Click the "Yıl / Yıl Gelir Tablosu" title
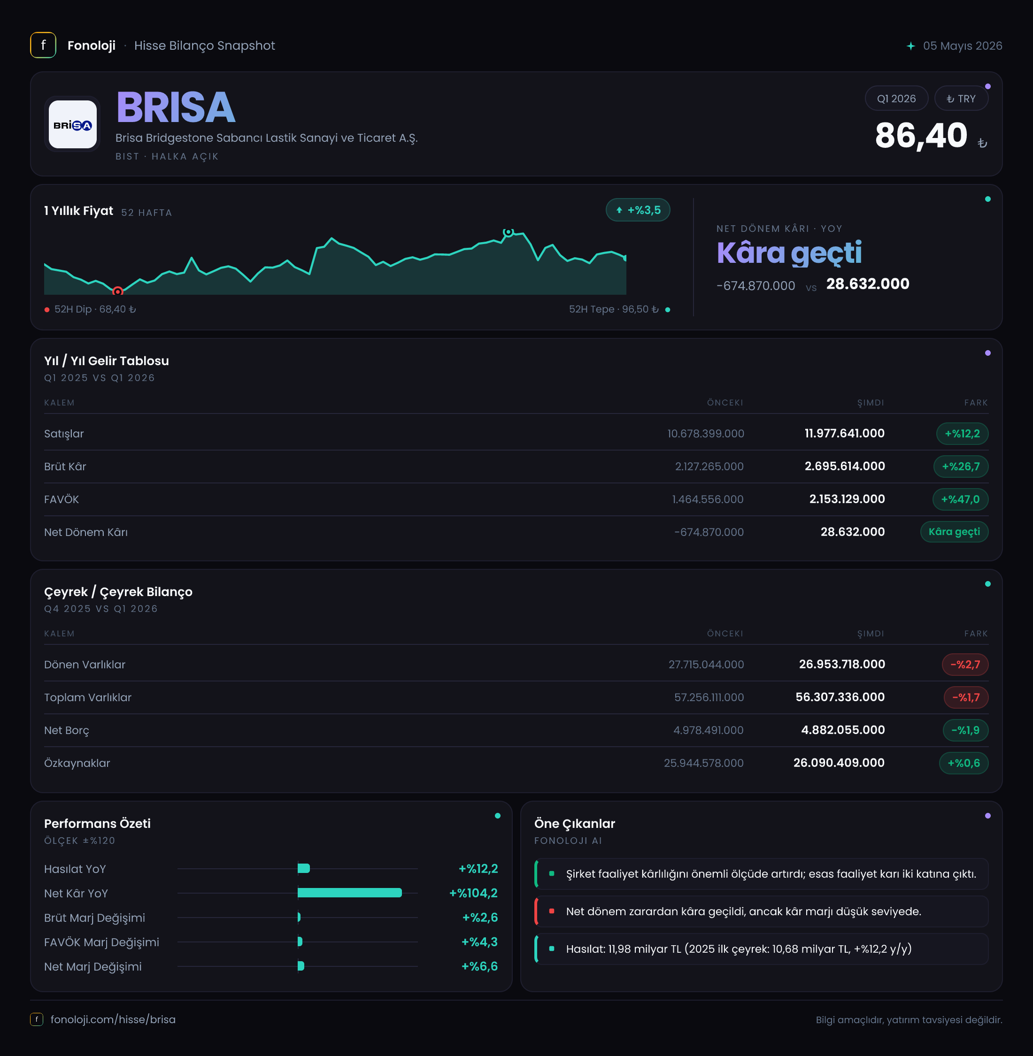This screenshot has height=1056, width=1033. (x=106, y=361)
